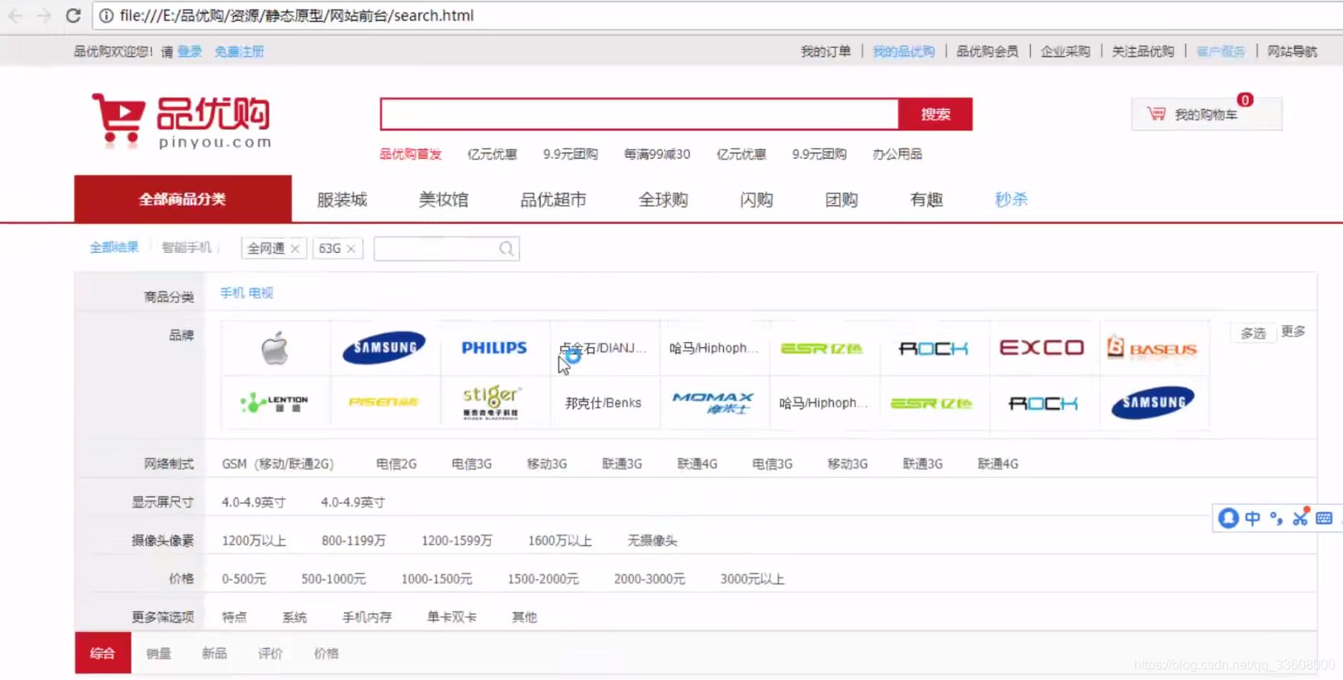Select the Lention brand logo
The height and width of the screenshot is (680, 1343).
(274, 402)
